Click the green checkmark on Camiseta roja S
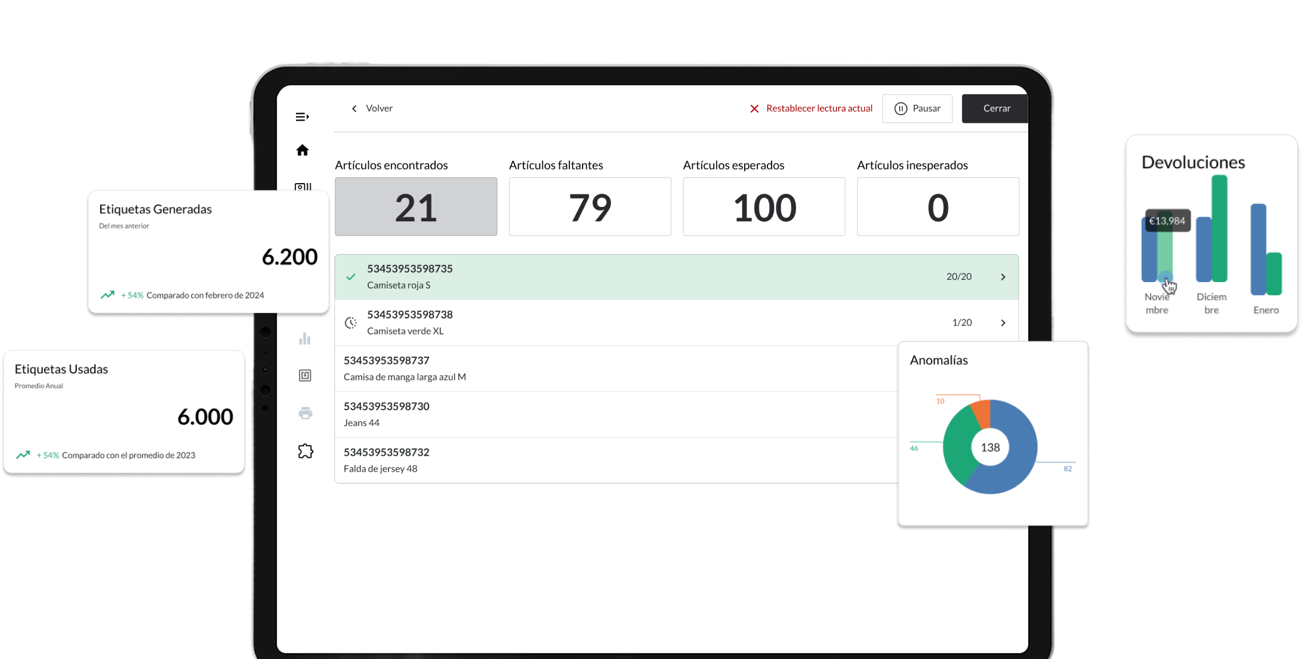1301x659 pixels. point(351,277)
